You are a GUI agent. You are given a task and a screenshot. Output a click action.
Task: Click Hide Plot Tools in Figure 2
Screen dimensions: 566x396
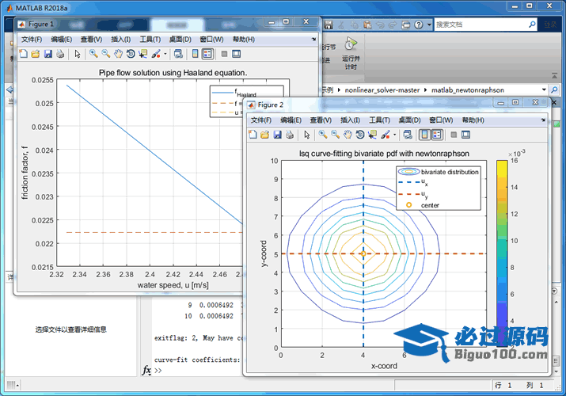pyautogui.click(x=454, y=135)
